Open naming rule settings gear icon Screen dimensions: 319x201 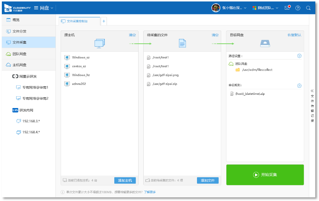(x=299, y=86)
